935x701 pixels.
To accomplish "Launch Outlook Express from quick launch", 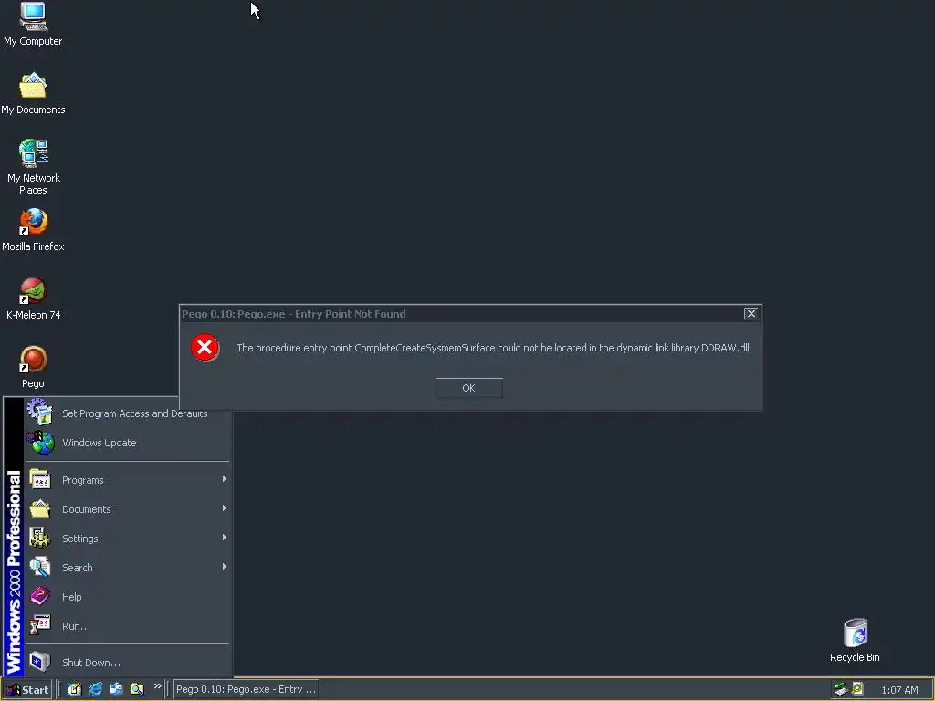I will [116, 690].
